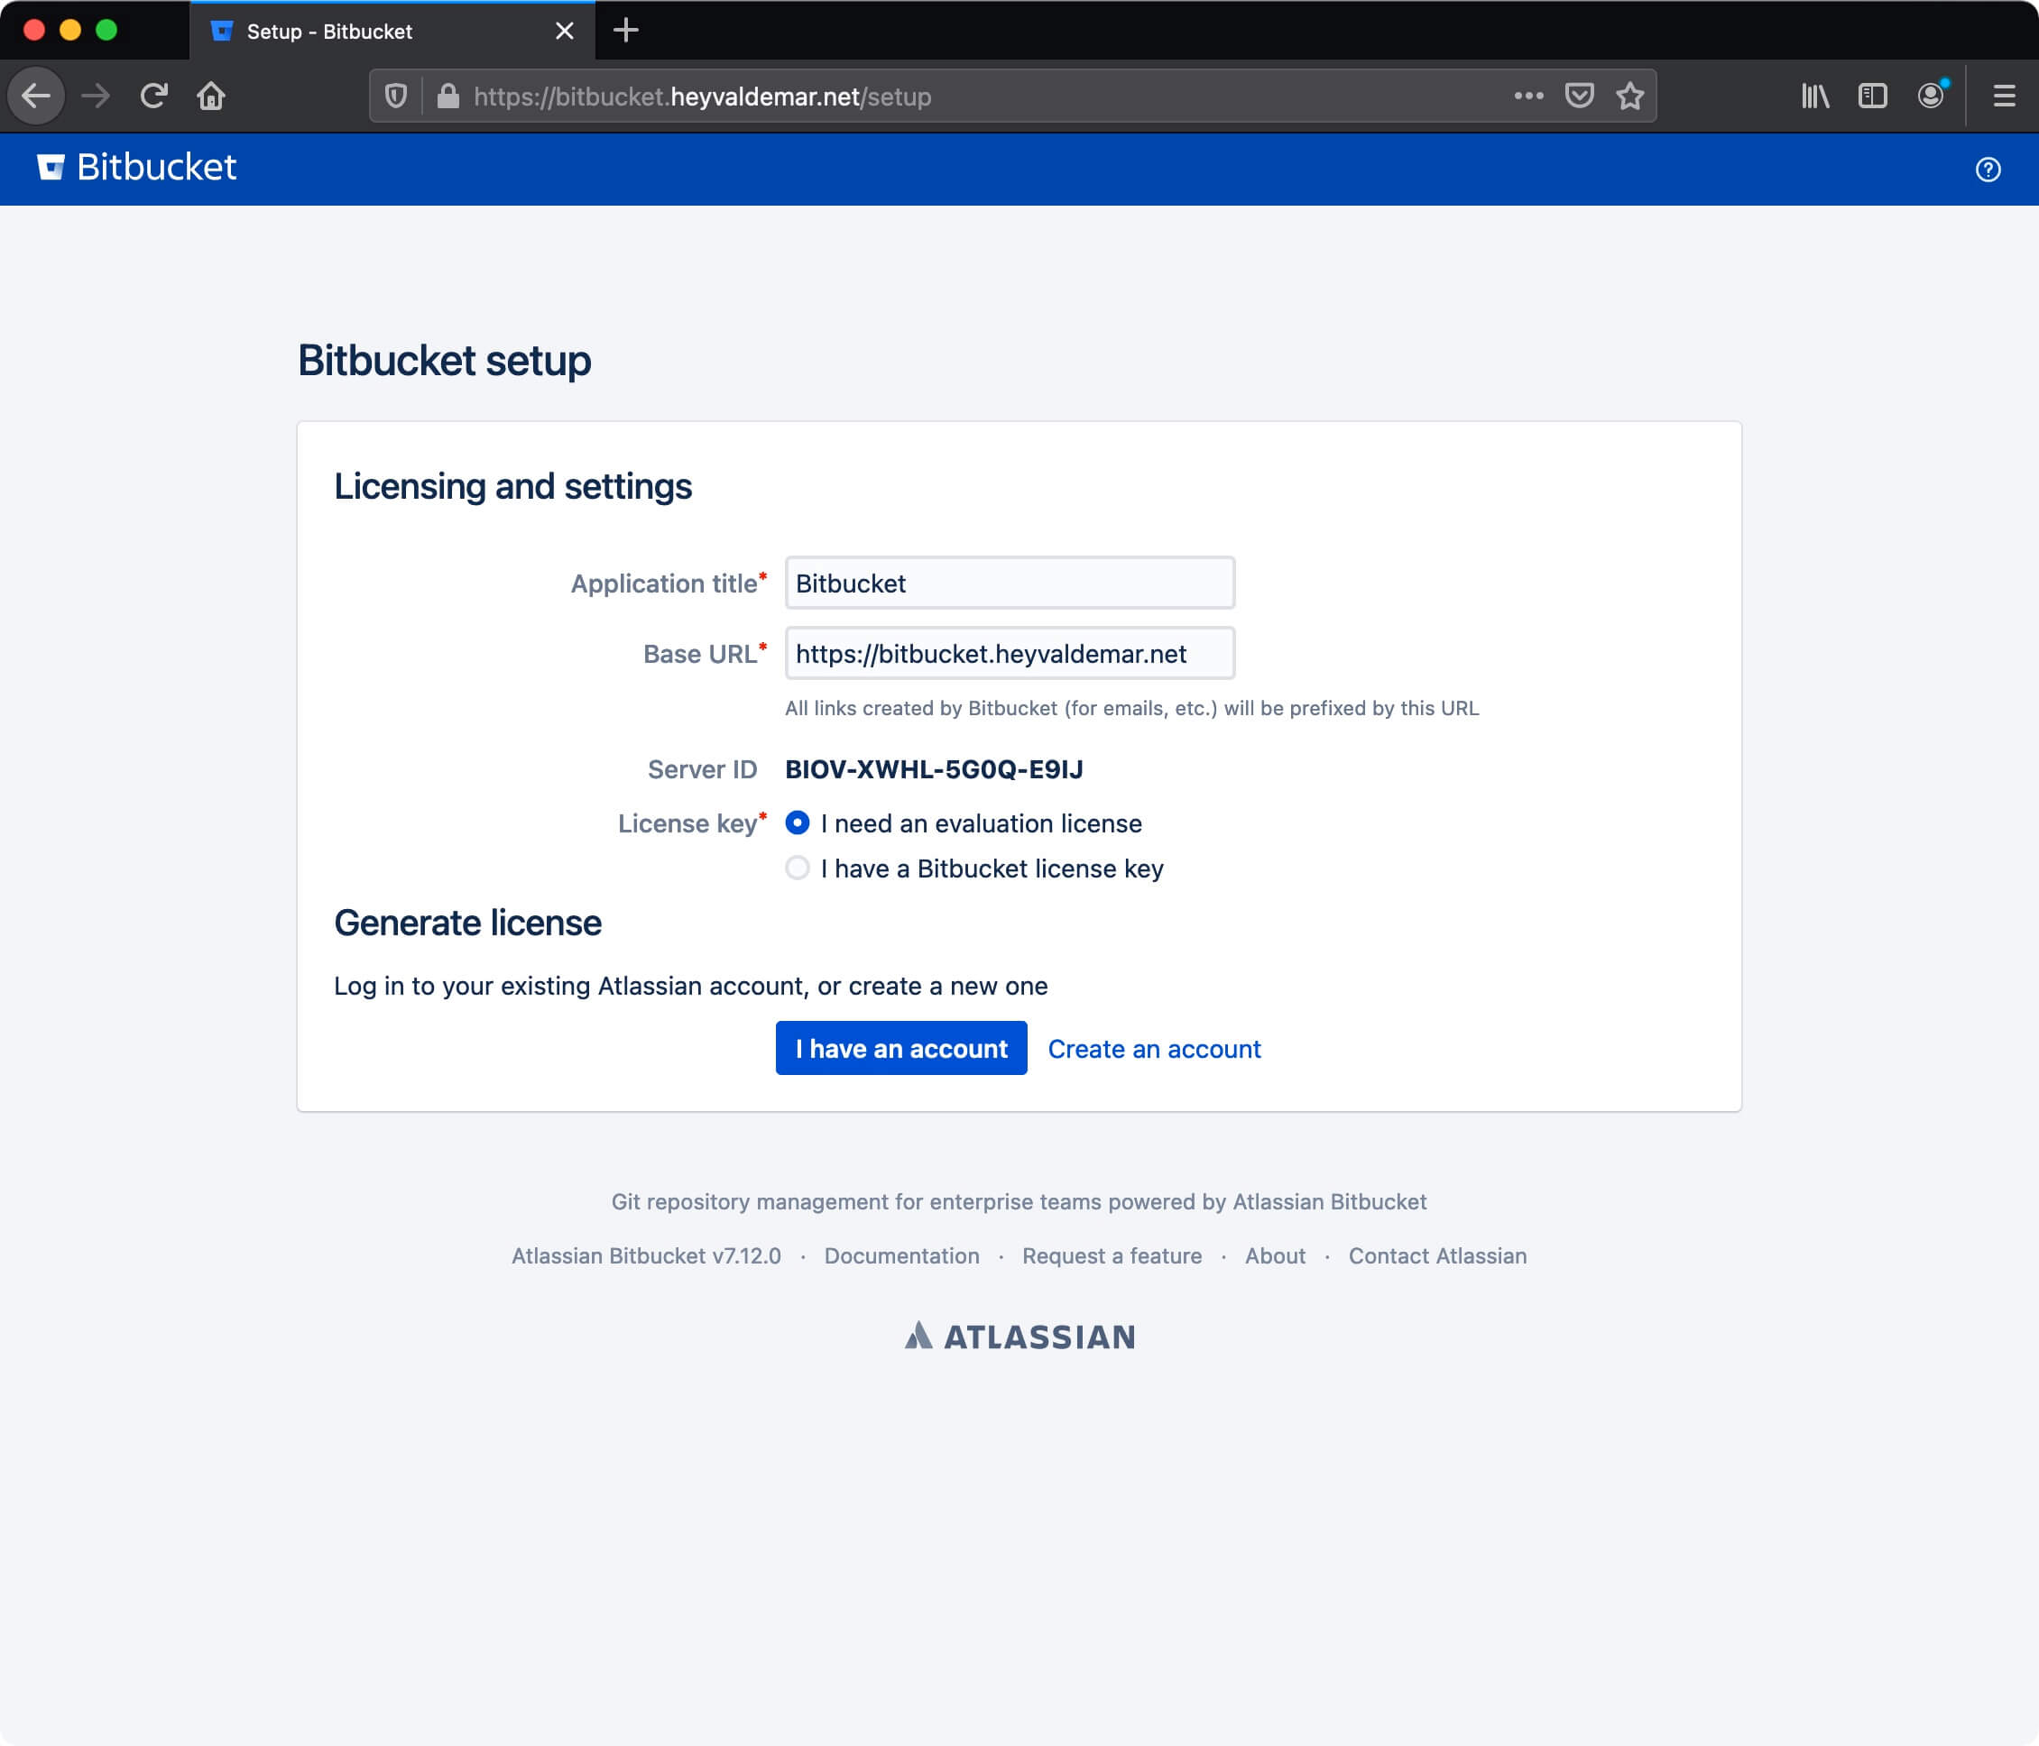Click the Base URL input field

click(1009, 653)
